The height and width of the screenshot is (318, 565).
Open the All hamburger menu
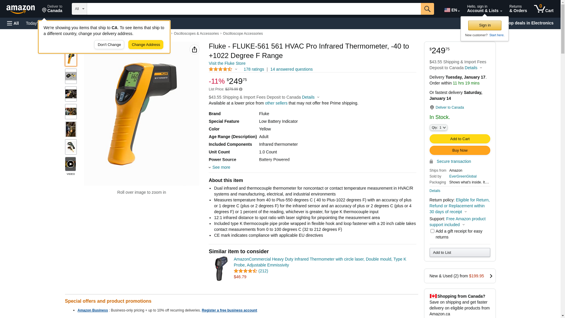[x=13, y=23]
